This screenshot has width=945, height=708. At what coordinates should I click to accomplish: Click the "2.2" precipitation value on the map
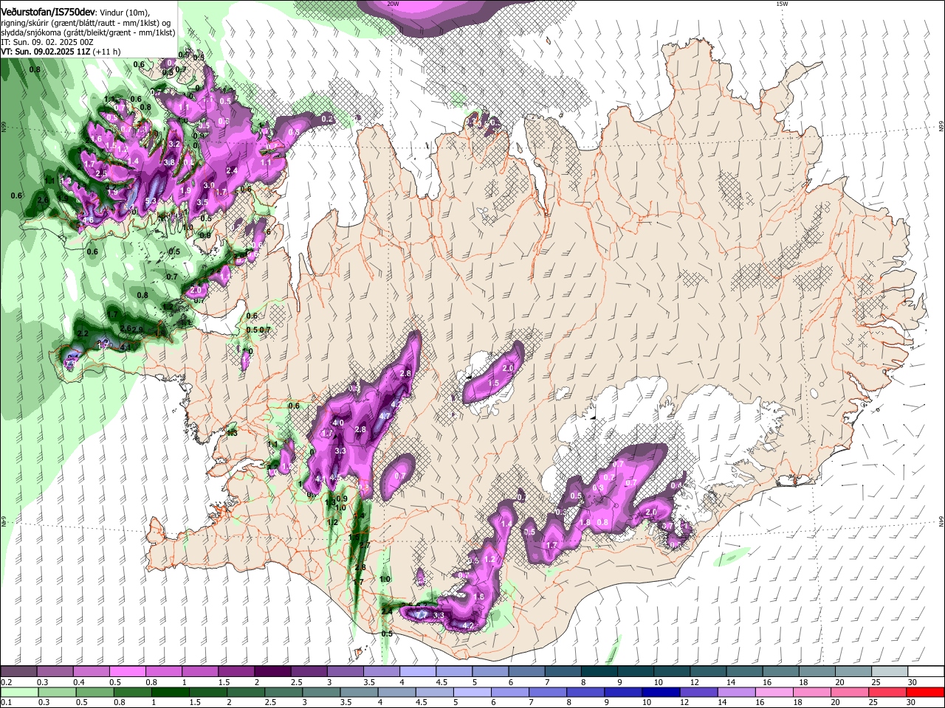point(83,334)
